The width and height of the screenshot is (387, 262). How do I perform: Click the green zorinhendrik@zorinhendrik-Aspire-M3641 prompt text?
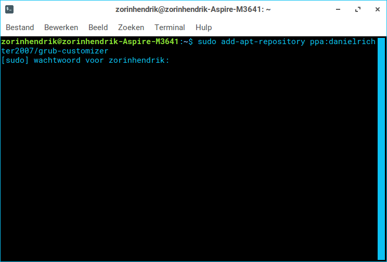coord(90,42)
